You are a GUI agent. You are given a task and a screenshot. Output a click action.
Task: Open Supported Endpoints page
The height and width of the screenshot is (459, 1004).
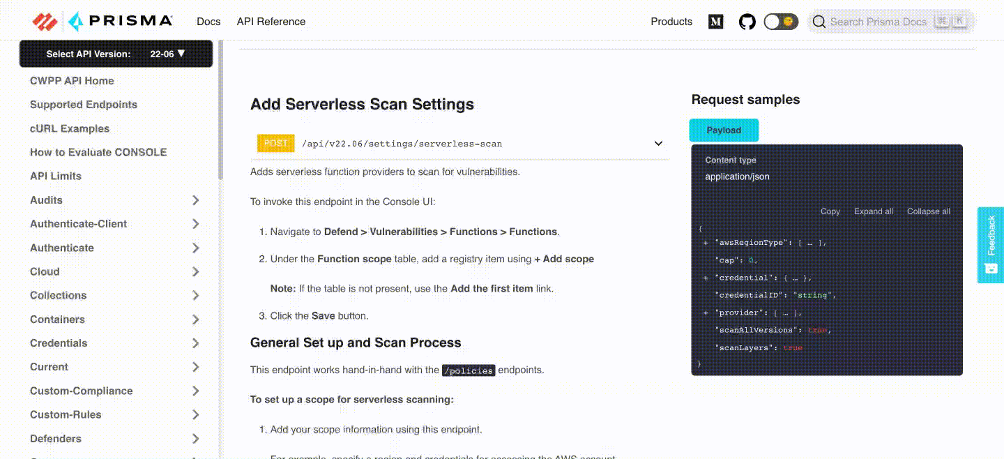click(84, 105)
